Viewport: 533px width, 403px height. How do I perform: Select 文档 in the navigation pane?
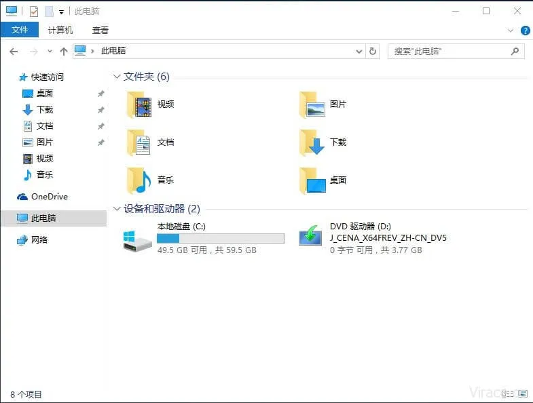pyautogui.click(x=45, y=126)
